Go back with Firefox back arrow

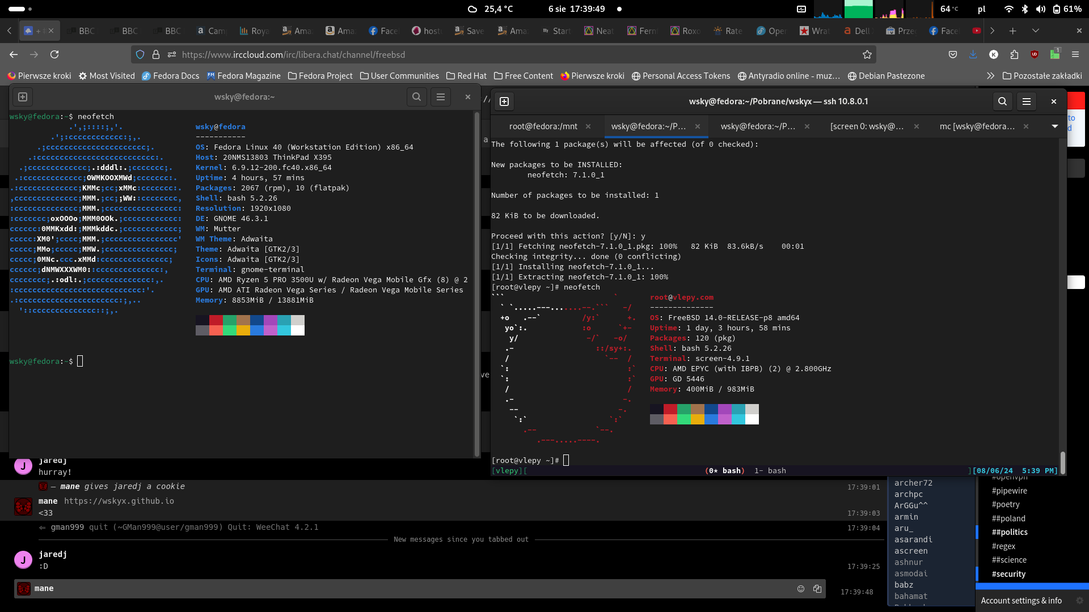[14, 54]
